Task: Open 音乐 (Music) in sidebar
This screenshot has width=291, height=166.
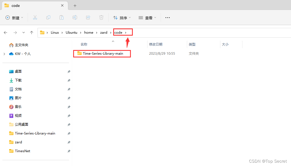Action: coord(15,107)
